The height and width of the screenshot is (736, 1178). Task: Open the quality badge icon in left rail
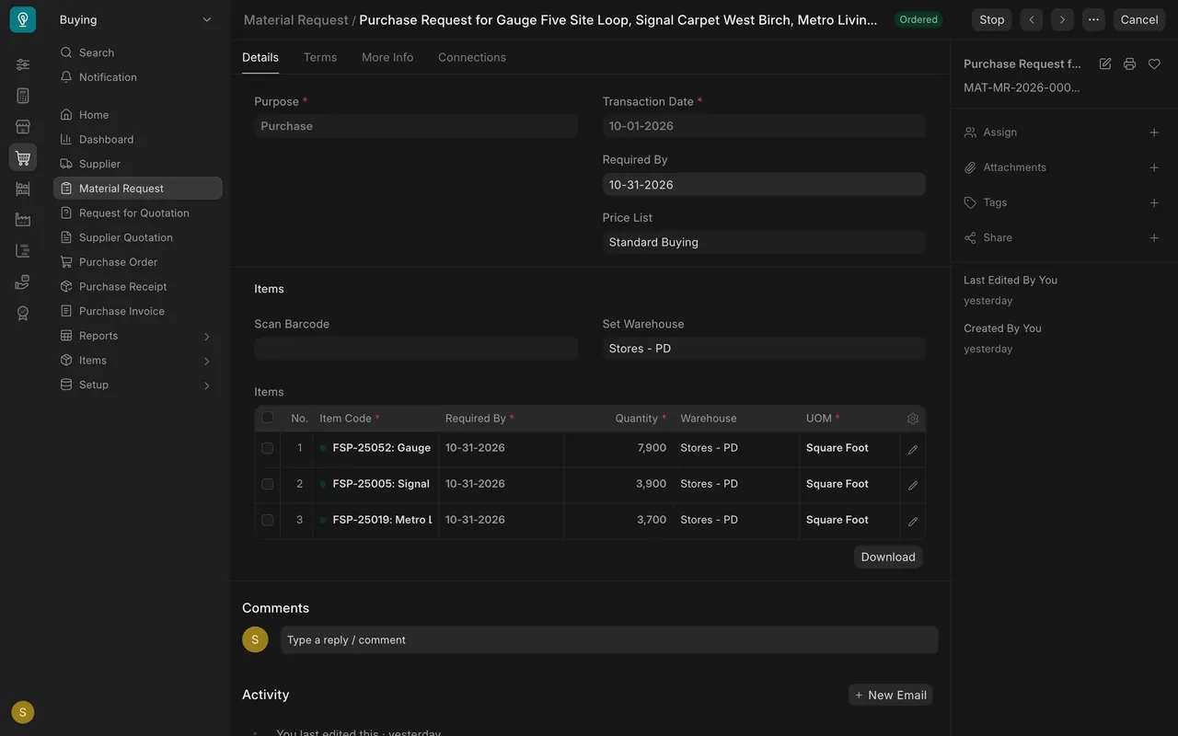tap(23, 313)
